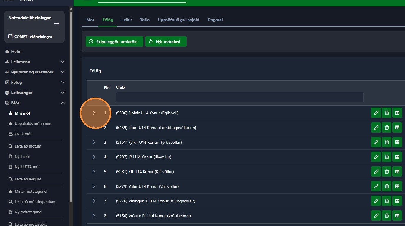Edit the Fylkir U14 Konur entry
Viewport: 405px width, 226px height.
(376, 142)
